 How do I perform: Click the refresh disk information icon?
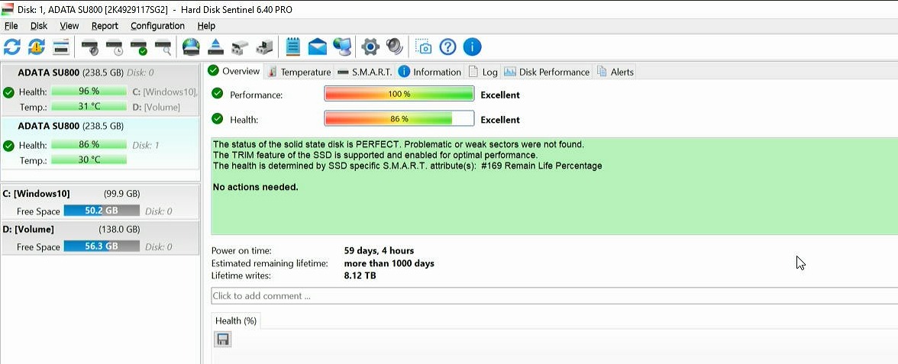click(12, 47)
